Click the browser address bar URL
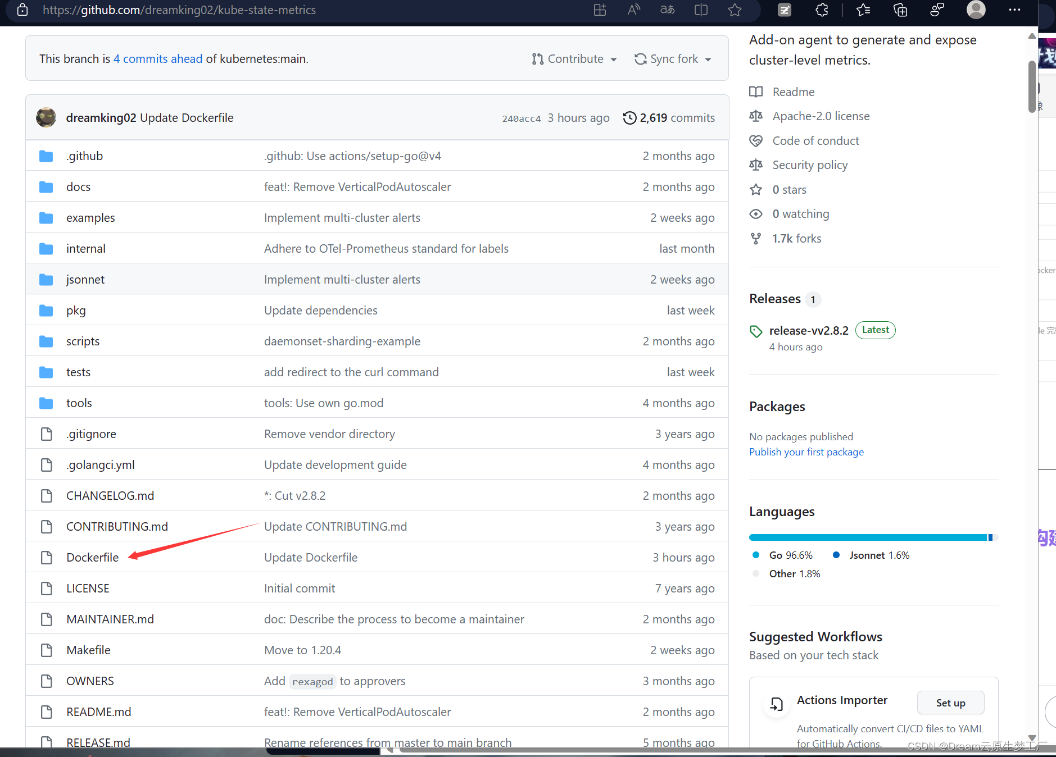This screenshot has height=757, width=1056. [179, 10]
